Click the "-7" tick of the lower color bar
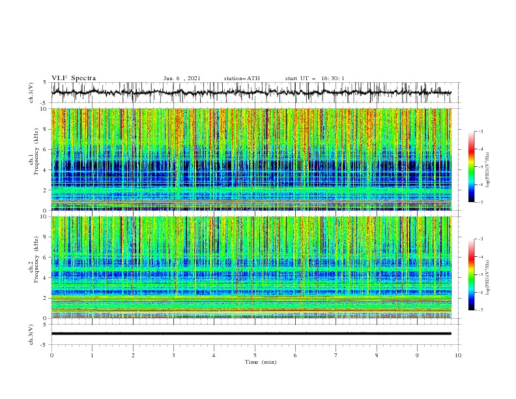This screenshot has width=516, height=399. (x=481, y=310)
